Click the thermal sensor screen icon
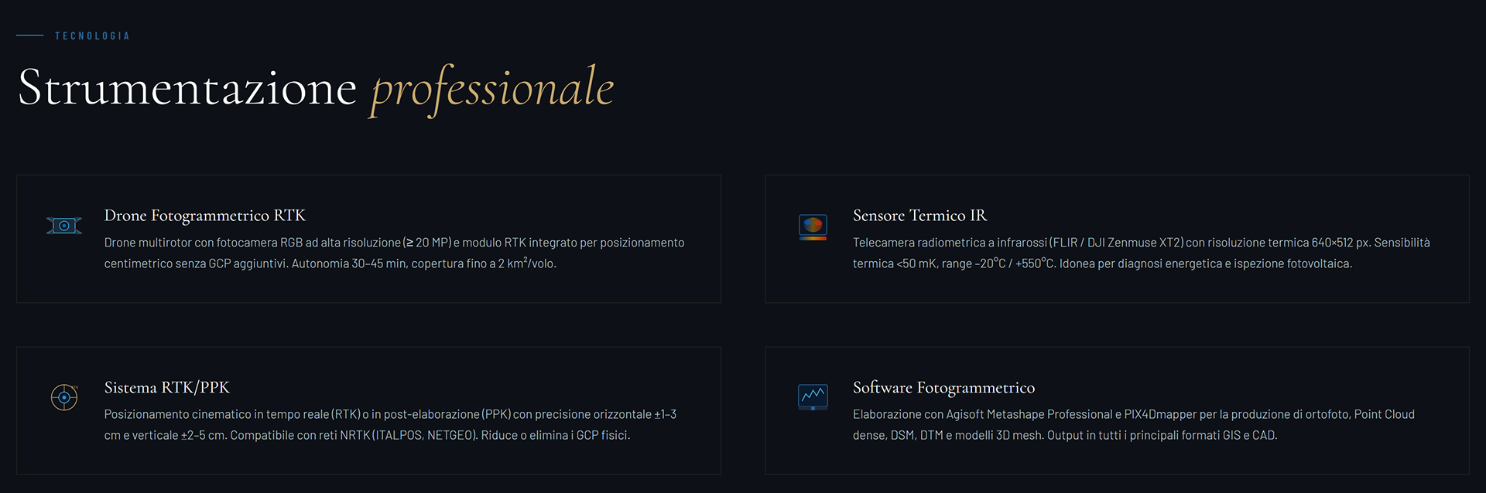 [x=813, y=226]
